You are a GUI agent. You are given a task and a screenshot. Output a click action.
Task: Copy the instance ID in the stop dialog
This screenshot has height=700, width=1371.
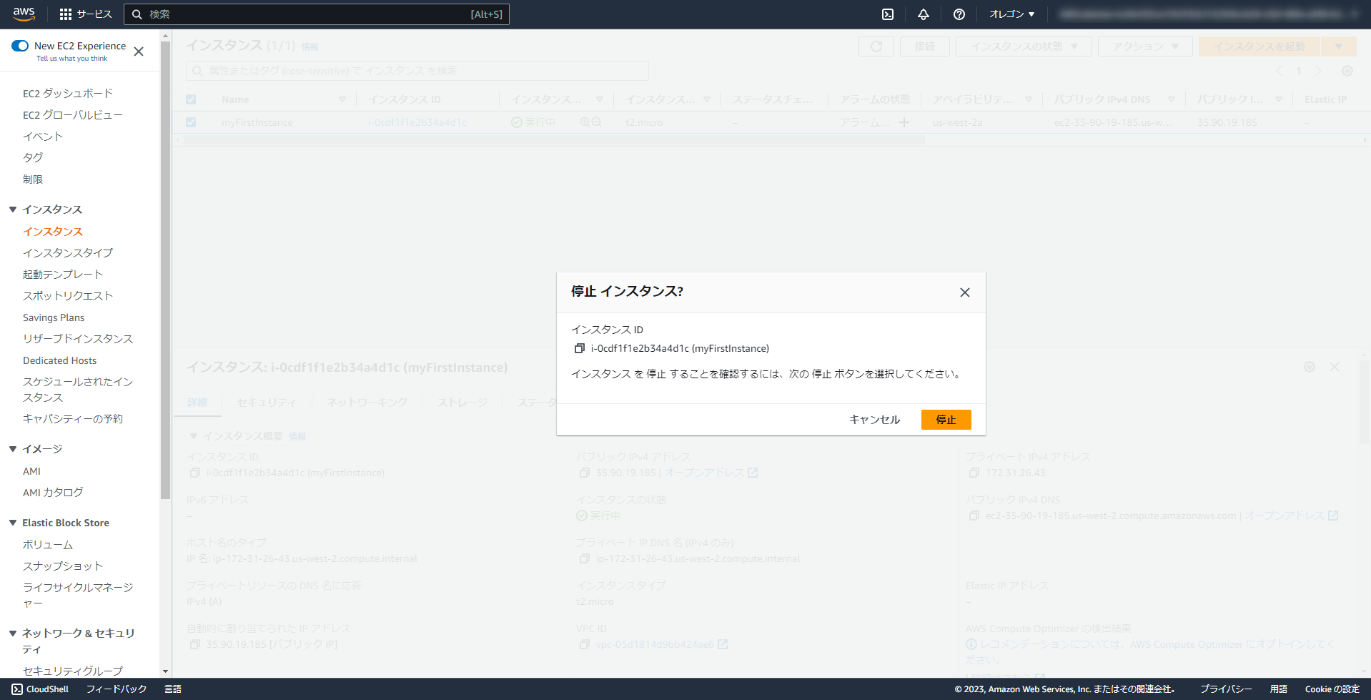(x=580, y=348)
